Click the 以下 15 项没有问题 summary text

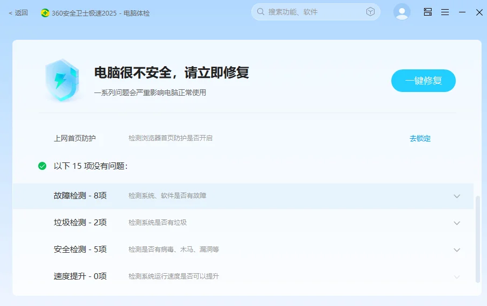coord(90,166)
